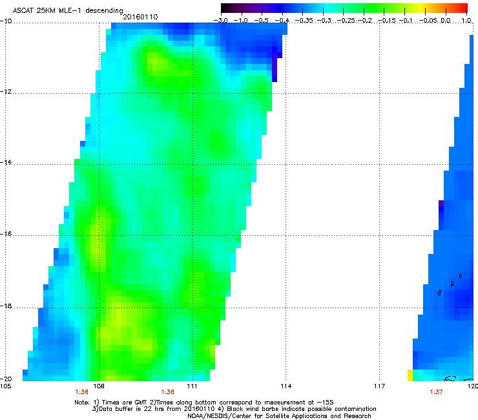Click the color bar label "-0.25"
The image size is (478, 420).
pyautogui.click(x=346, y=21)
